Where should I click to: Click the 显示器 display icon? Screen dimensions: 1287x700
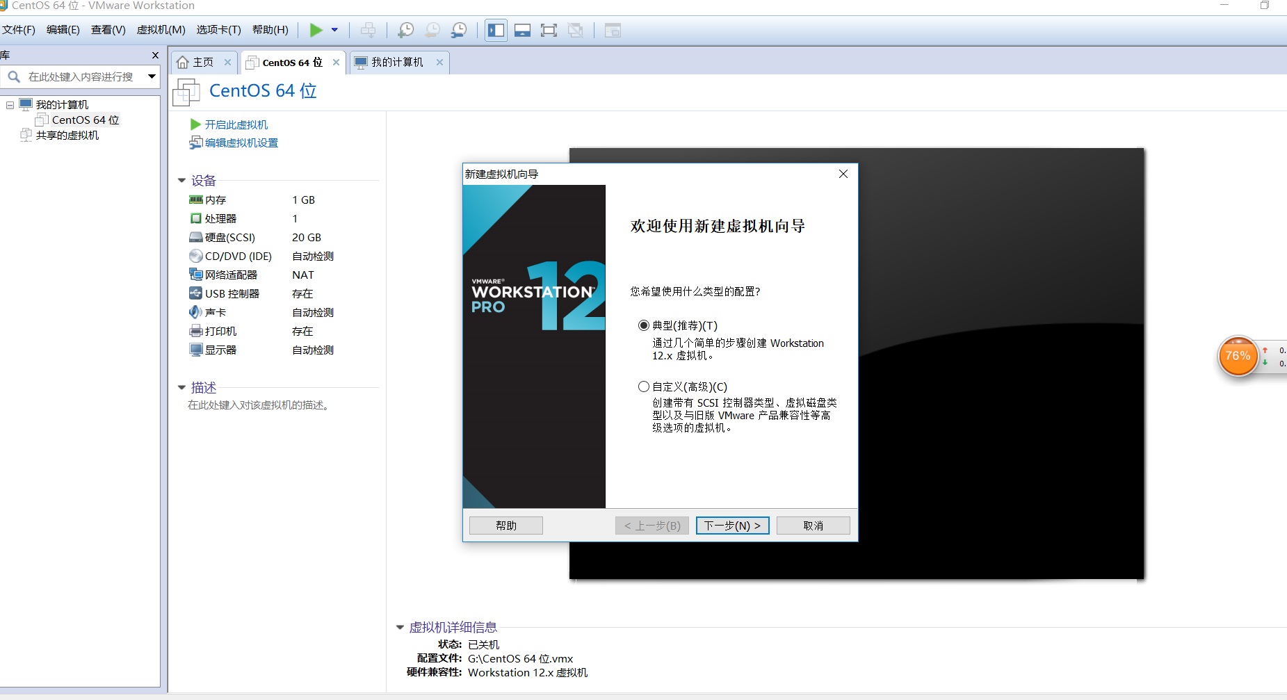(x=196, y=350)
